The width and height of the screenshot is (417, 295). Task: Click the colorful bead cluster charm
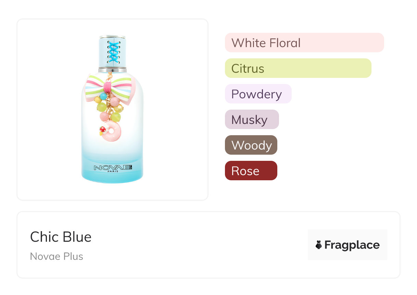(109, 107)
